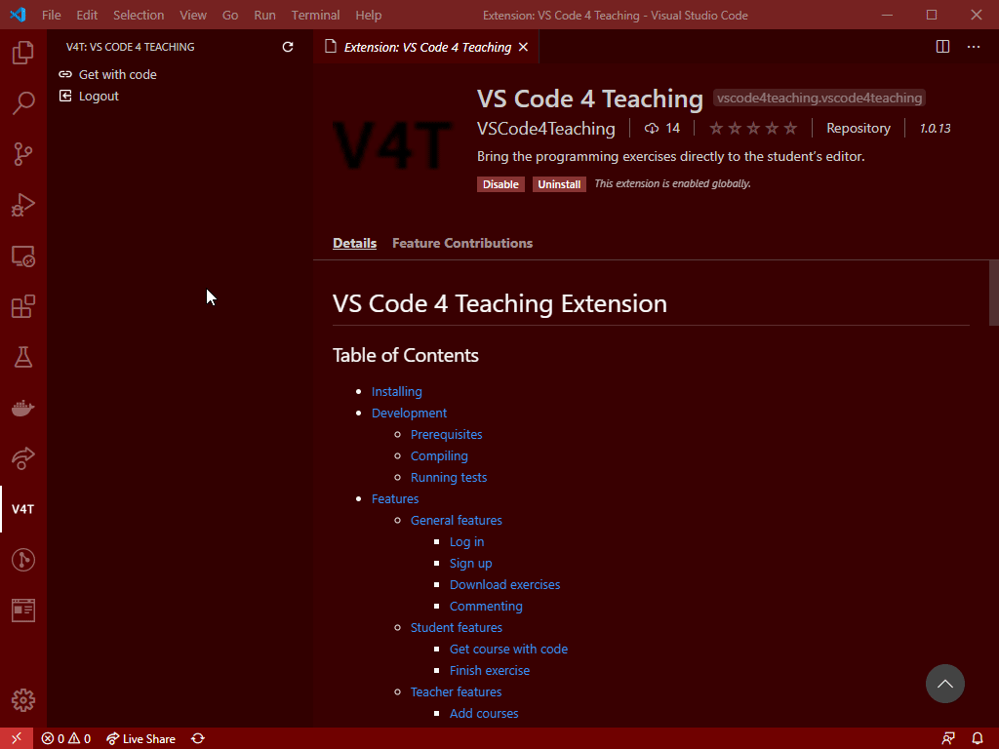This screenshot has width=999, height=749.
Task: Follow the General features link
Action: [457, 521]
